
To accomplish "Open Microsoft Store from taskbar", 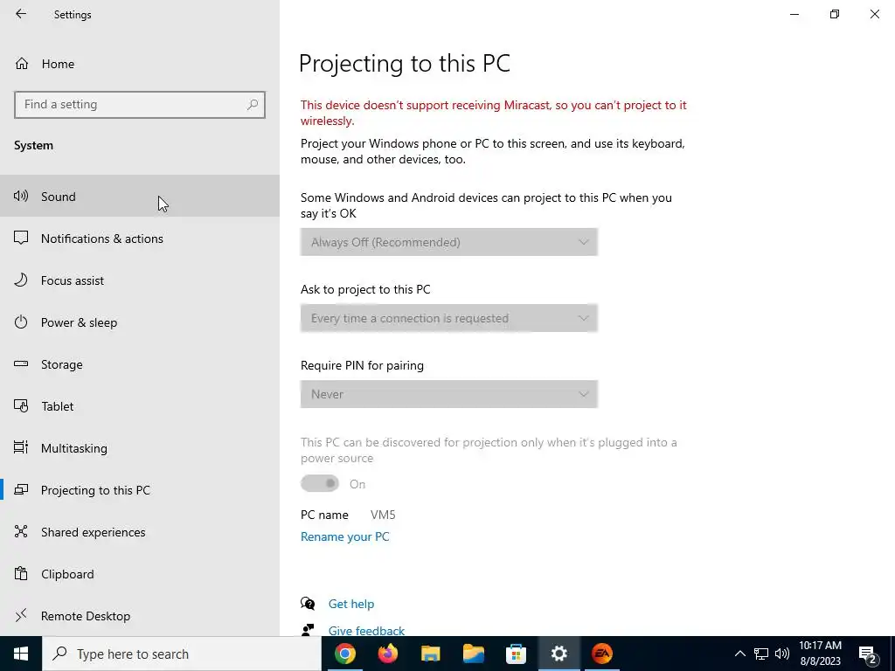I will tap(516, 654).
